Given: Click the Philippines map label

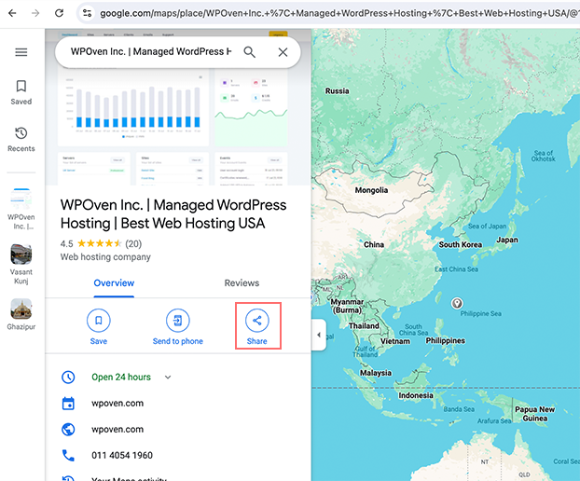Looking at the screenshot, I should pyautogui.click(x=446, y=340).
